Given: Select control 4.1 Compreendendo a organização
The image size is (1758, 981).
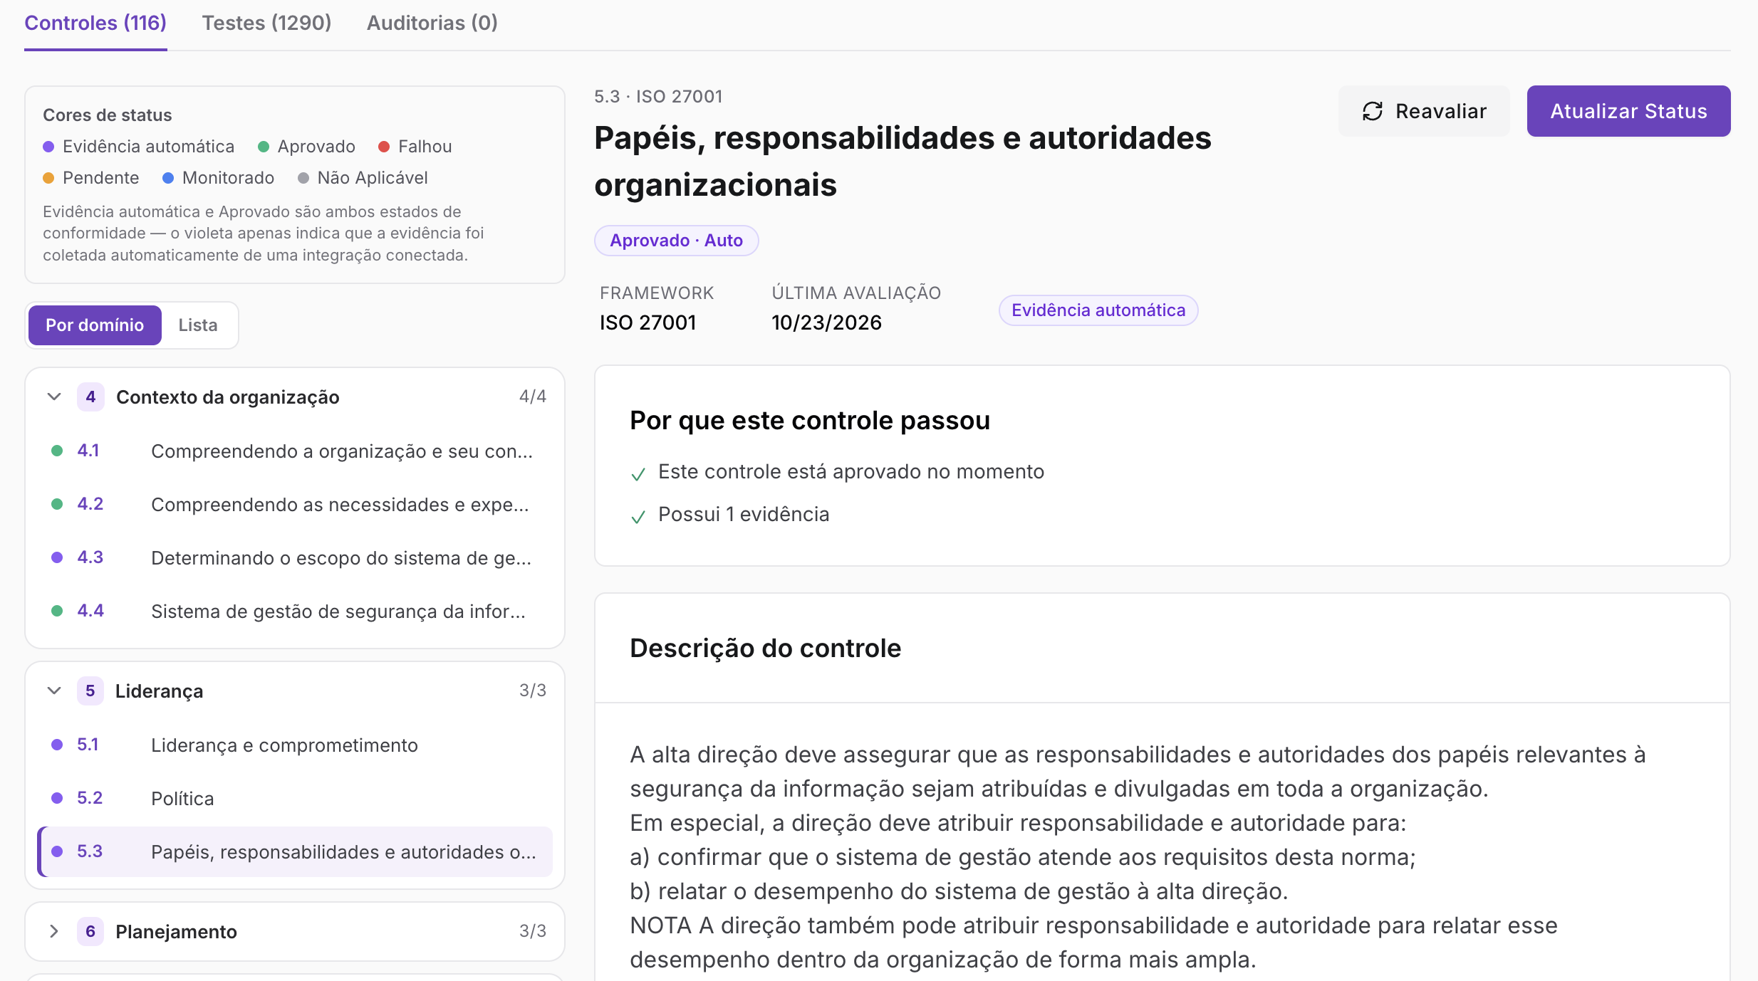Looking at the screenshot, I should click(295, 451).
